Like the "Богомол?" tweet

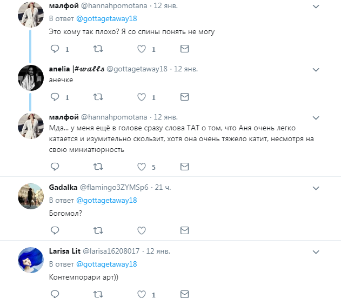tap(142, 230)
